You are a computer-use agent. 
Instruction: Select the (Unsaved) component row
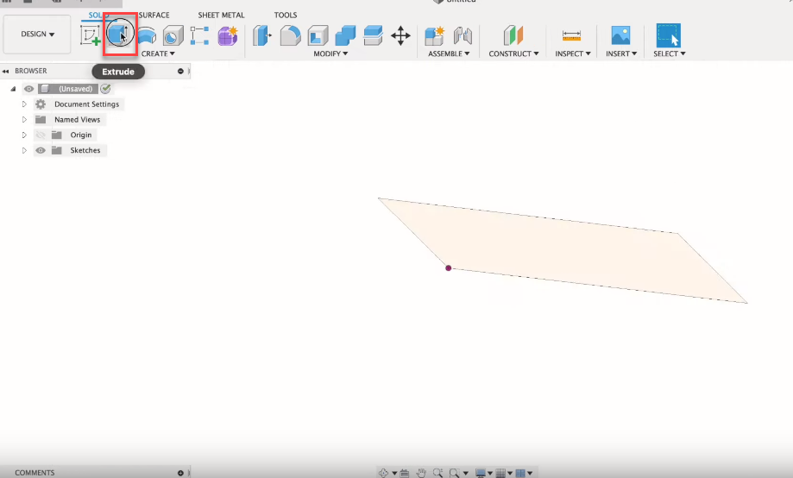pos(67,89)
